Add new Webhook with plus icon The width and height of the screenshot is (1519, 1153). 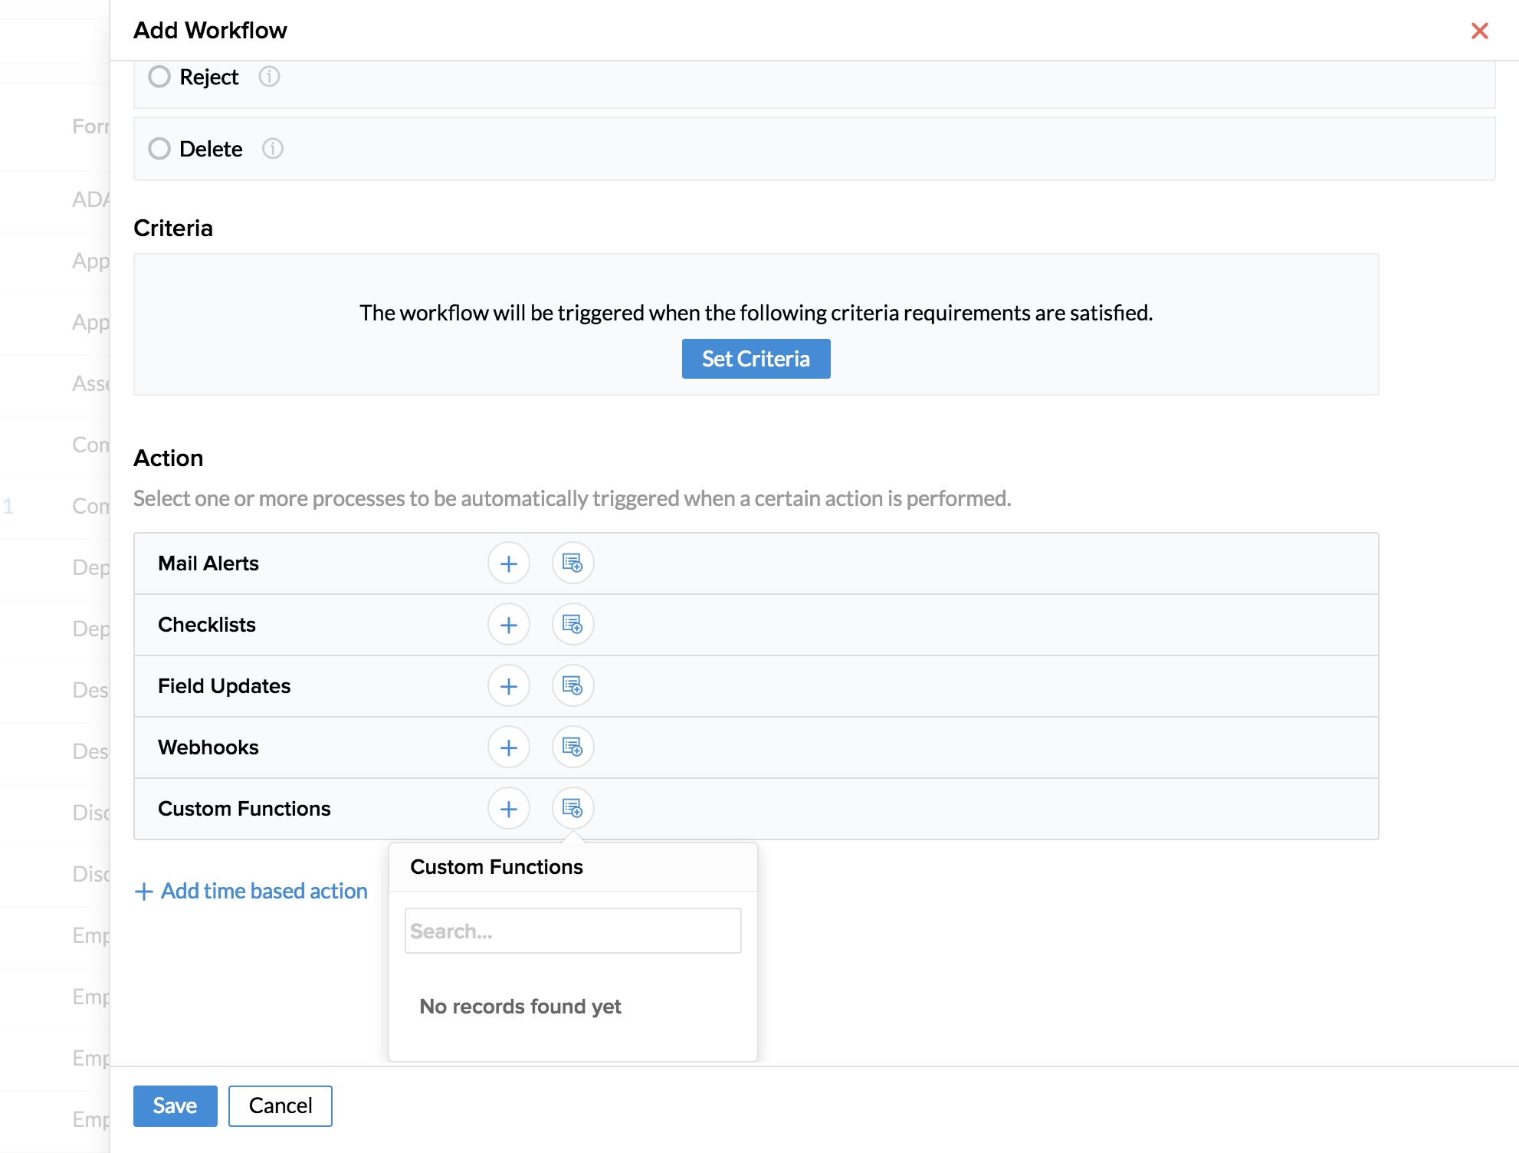pyautogui.click(x=508, y=747)
